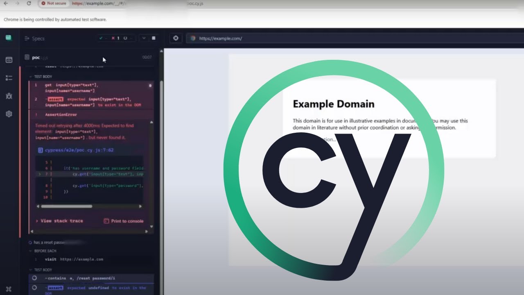Click the code frame horizontal scrollbar thumb
This screenshot has width=524, height=295.
67,206
